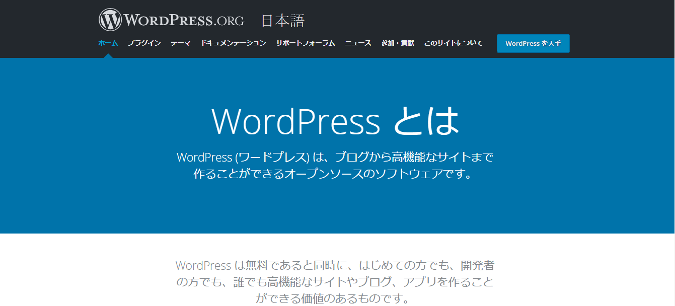Viewport: 675px width, 306px height.
Task: Open the ドキュメンテーション page
Action: click(x=234, y=43)
